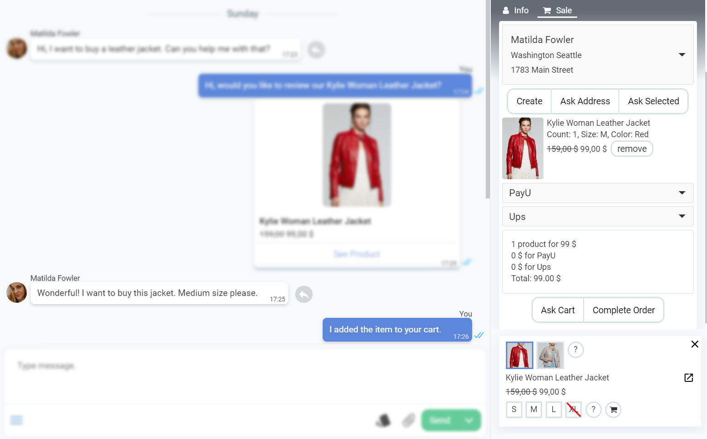
Task: Switch to the Sale tab
Action: pyautogui.click(x=558, y=11)
